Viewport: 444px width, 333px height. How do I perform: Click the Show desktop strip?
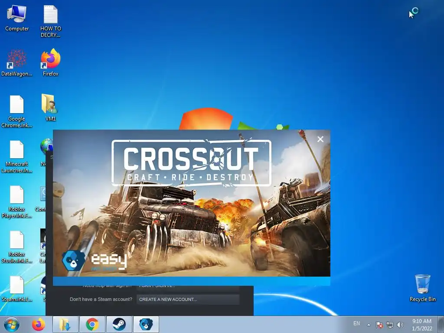(x=441, y=324)
